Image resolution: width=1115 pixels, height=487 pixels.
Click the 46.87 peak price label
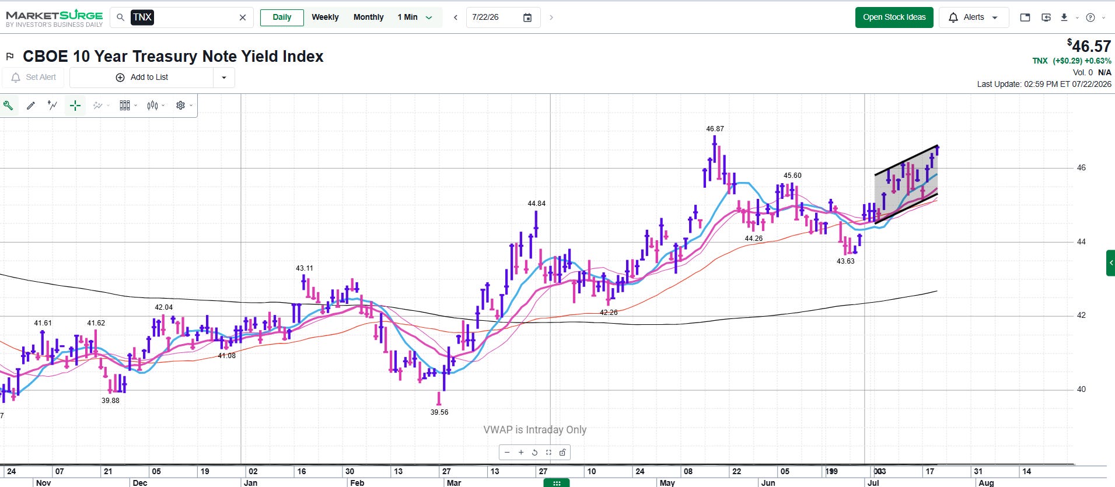[715, 129]
